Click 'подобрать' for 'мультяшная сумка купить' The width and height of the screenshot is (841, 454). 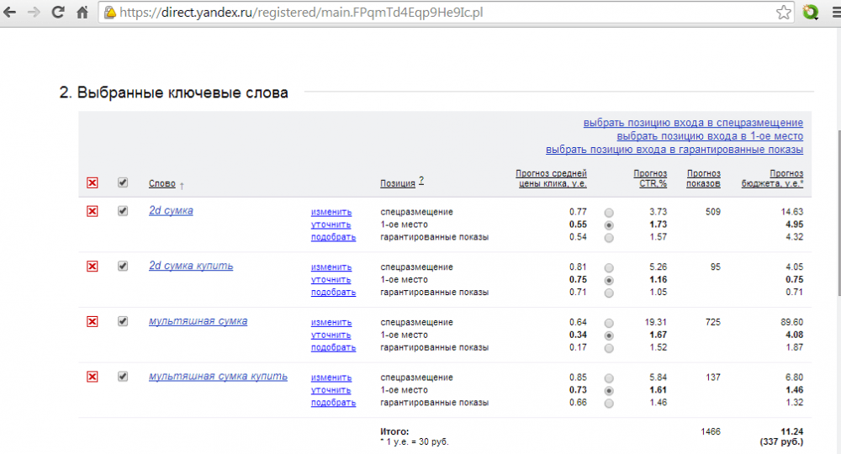click(x=333, y=403)
